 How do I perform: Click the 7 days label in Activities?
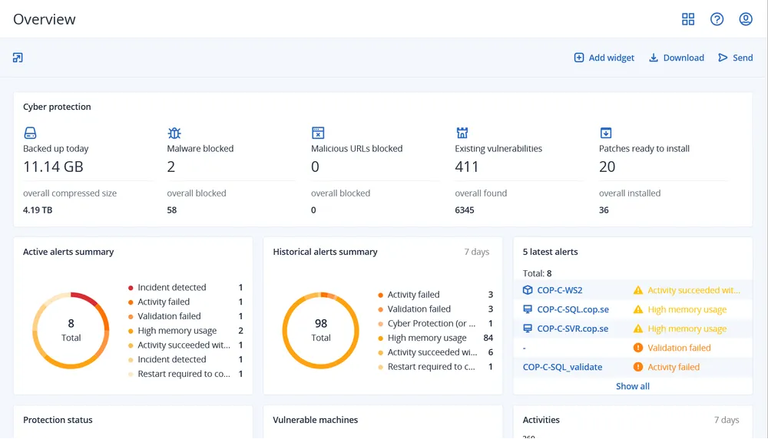click(x=727, y=420)
